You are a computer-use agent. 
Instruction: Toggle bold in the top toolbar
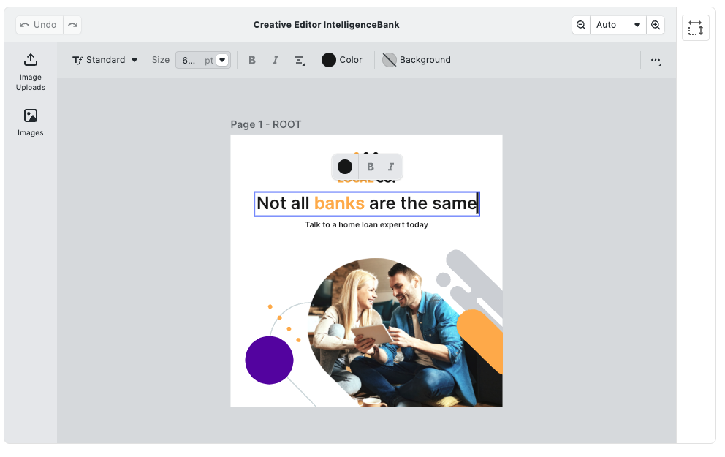pyautogui.click(x=252, y=60)
